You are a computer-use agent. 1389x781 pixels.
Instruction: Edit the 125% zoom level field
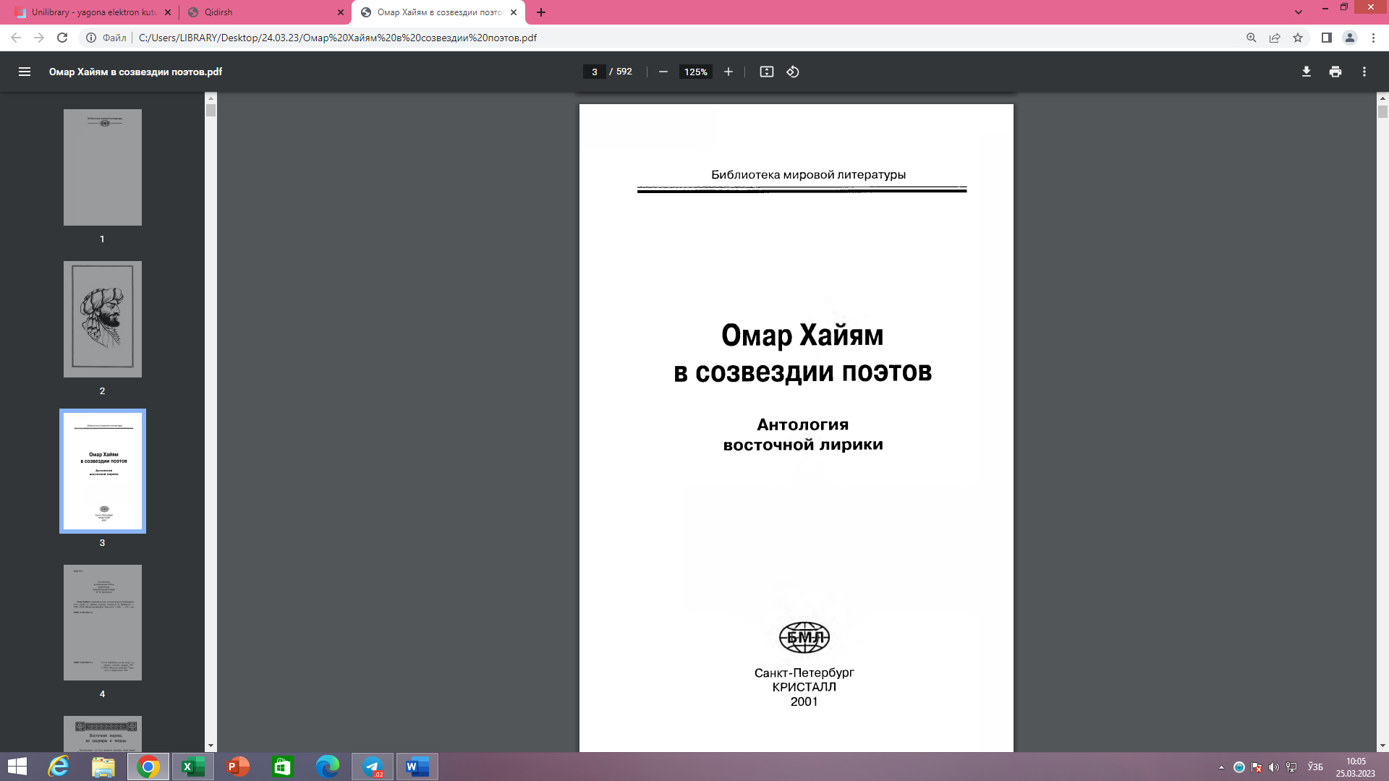click(695, 72)
